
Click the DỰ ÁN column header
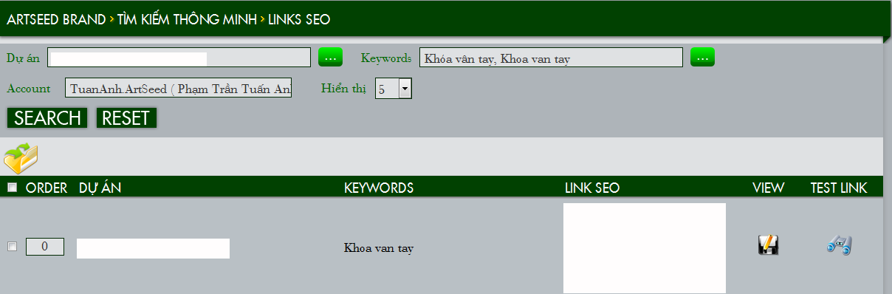[x=100, y=188]
